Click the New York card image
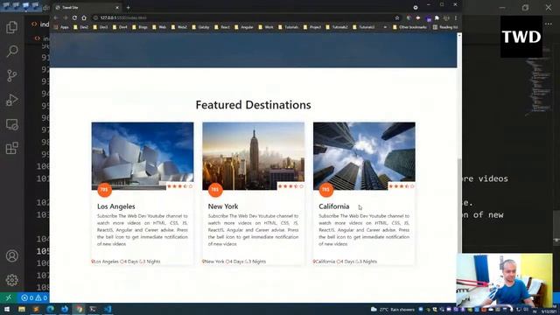Image resolution: width=560 pixels, height=315 pixels. pos(253,156)
